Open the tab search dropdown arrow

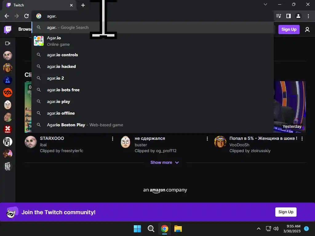(265, 4)
